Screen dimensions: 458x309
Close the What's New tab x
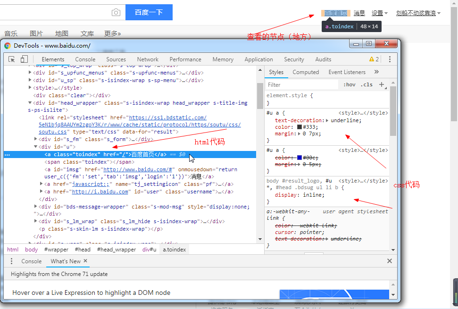tap(85, 261)
